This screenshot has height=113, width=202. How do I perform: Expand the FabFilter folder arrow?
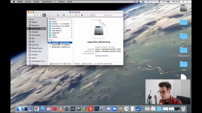tap(71, 24)
